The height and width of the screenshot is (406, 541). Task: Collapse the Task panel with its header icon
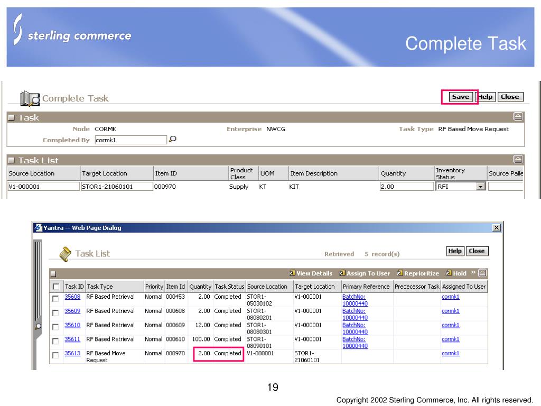[518, 117]
